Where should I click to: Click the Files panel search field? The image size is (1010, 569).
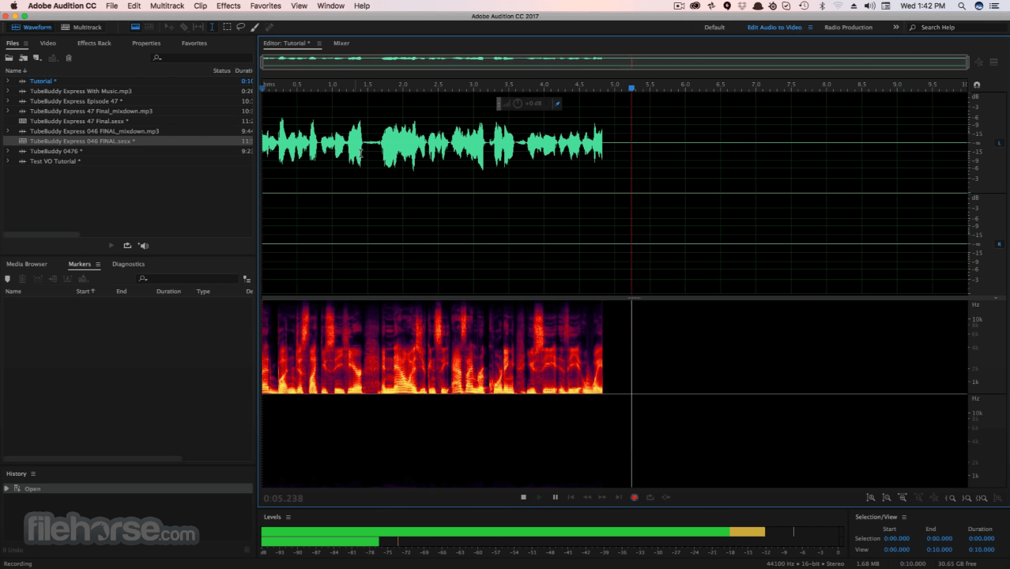point(202,58)
